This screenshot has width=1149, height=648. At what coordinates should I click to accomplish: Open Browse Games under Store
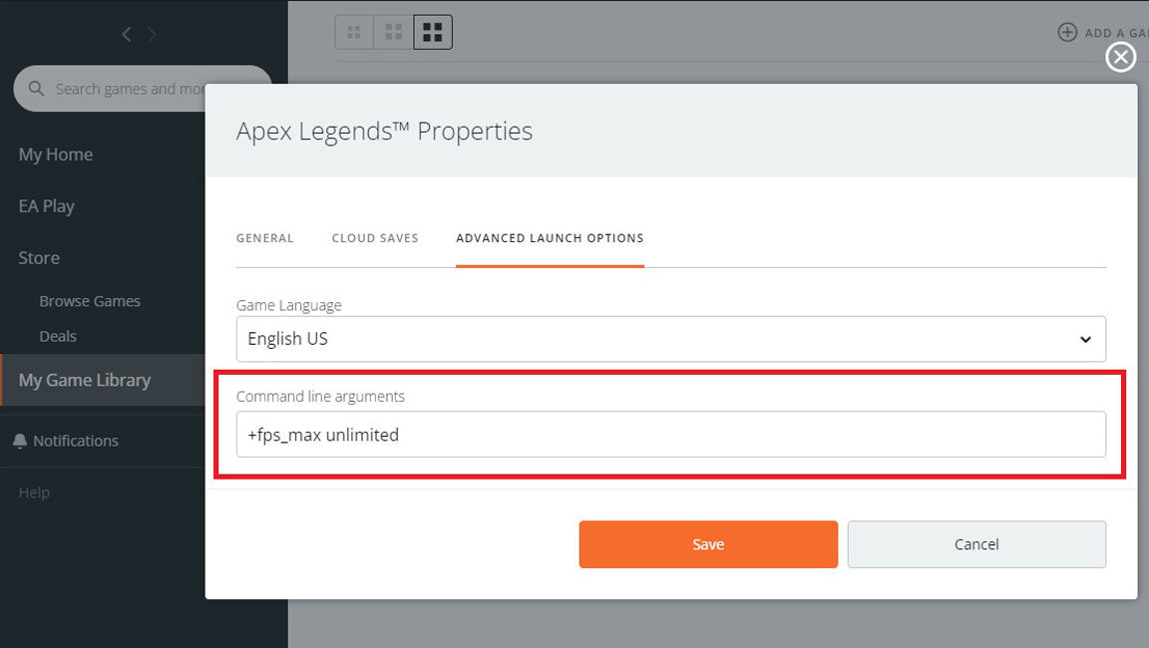pos(90,301)
